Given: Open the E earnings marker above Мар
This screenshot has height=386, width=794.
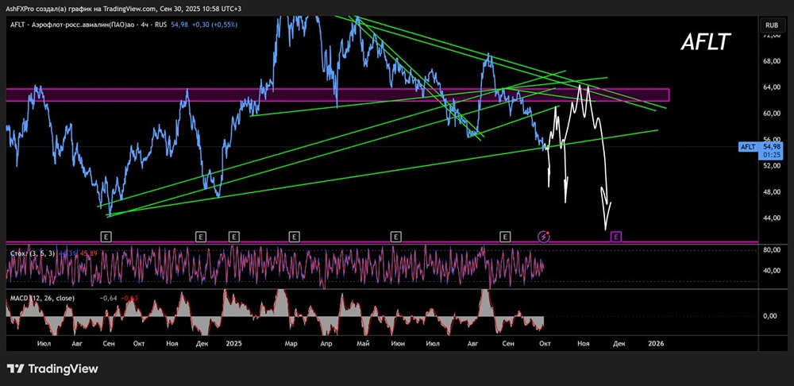Looking at the screenshot, I should [x=295, y=236].
